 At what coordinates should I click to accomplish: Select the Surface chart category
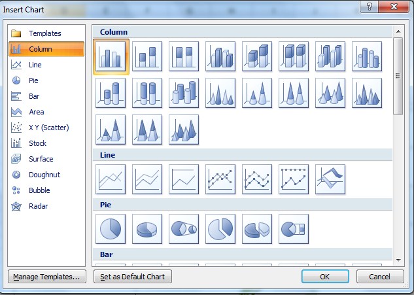click(x=46, y=159)
